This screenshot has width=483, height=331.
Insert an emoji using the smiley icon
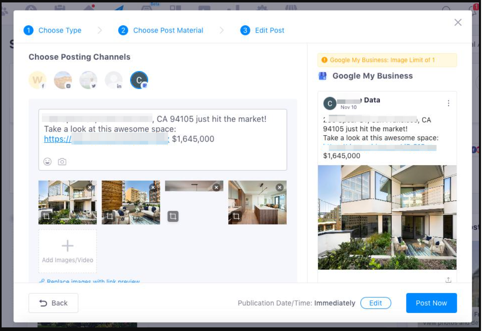pos(48,162)
